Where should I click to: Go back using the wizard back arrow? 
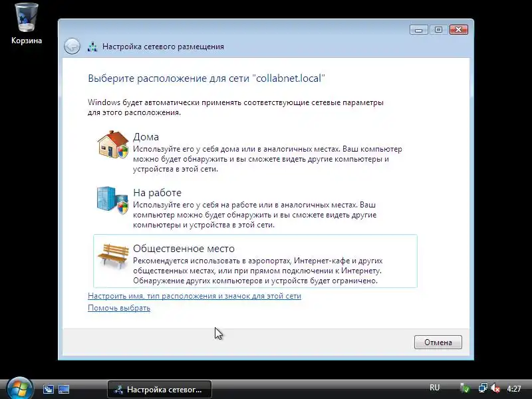click(72, 46)
